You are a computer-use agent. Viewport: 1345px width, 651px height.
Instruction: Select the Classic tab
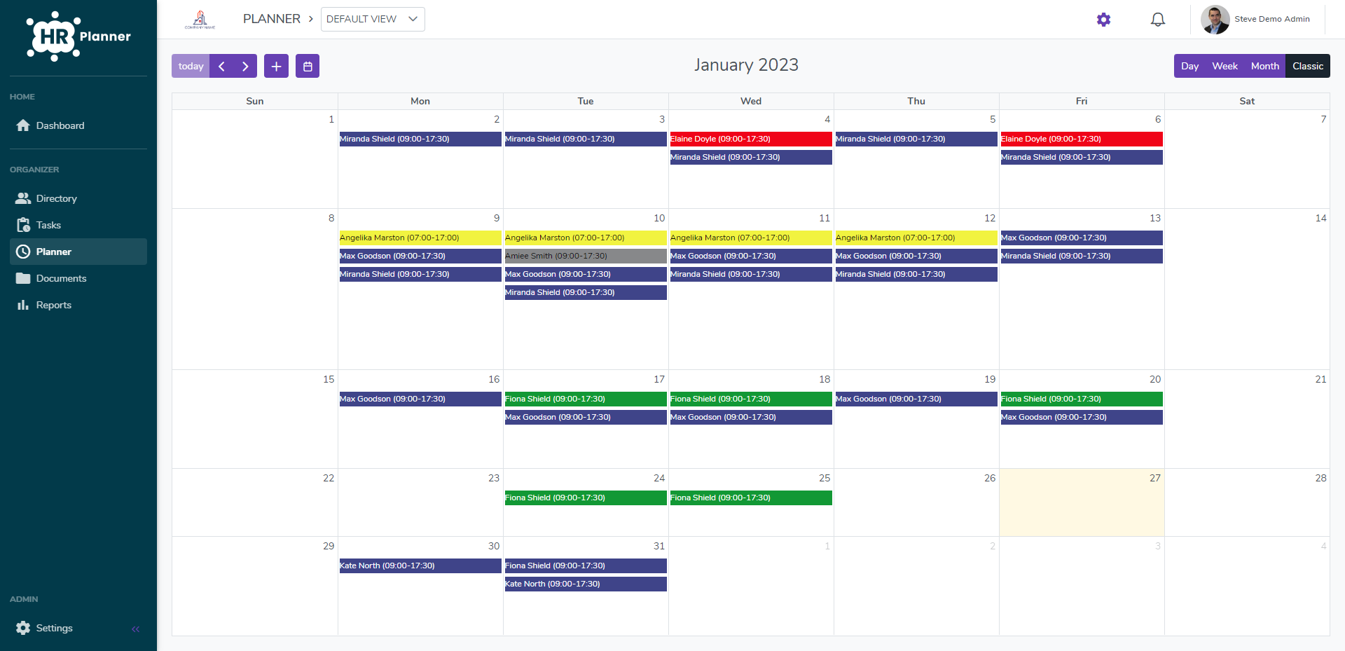(x=1307, y=66)
